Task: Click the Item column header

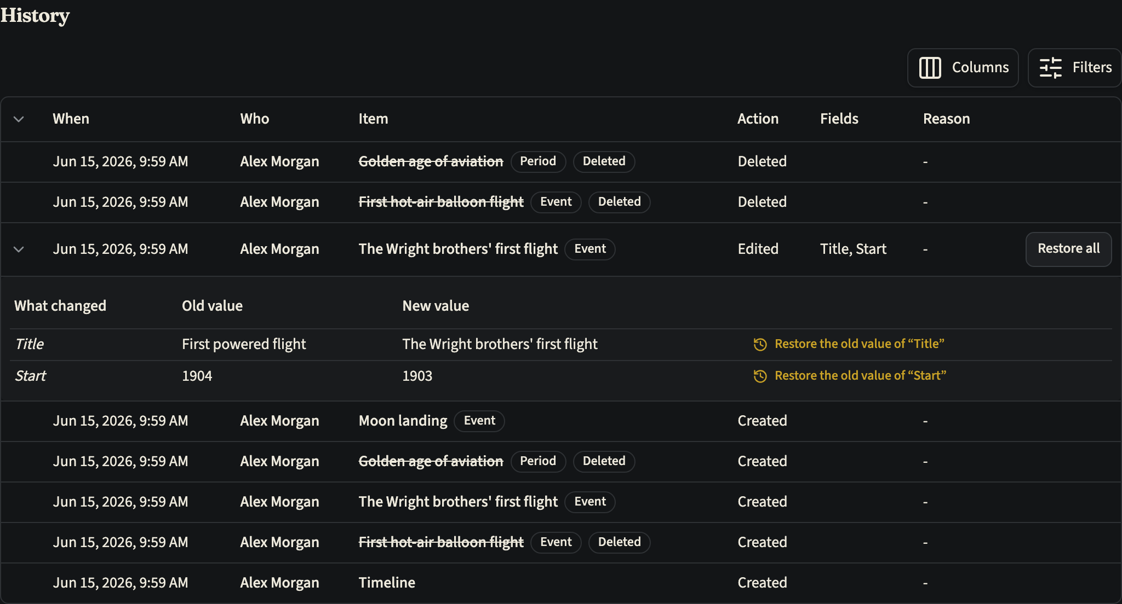Action: (x=373, y=119)
